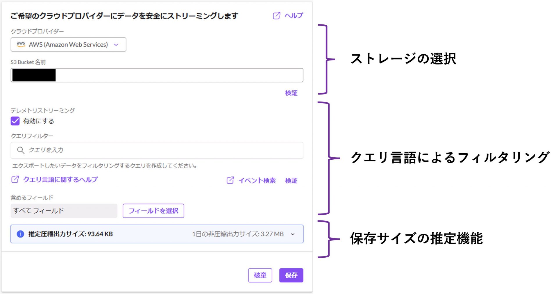Click the すべて フィールド box
The width and height of the screenshot is (558, 294).
(64, 211)
